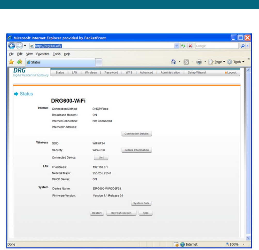Show connected devices with List button
Screen dimensions: 259x250
coord(101,157)
